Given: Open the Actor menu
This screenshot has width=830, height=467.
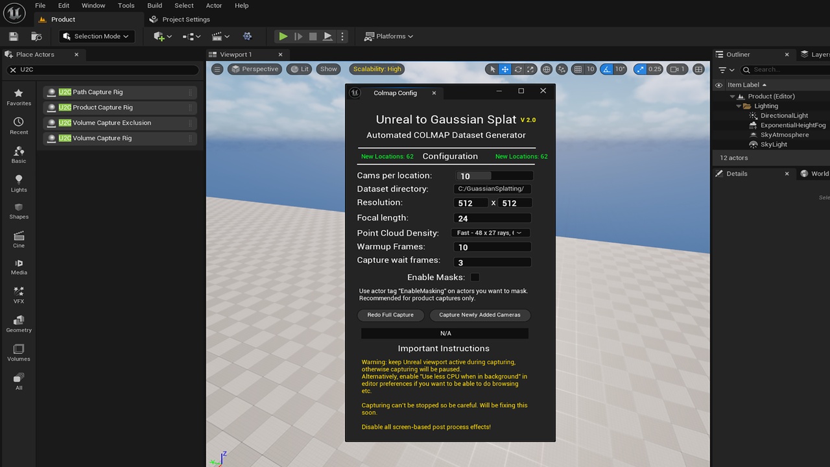Looking at the screenshot, I should [x=214, y=5].
